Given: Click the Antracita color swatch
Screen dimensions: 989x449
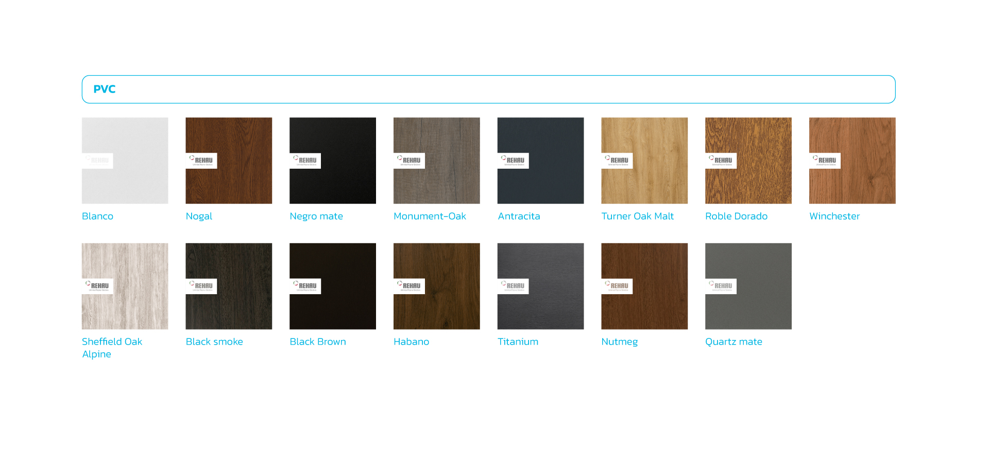Looking at the screenshot, I should coord(541,160).
